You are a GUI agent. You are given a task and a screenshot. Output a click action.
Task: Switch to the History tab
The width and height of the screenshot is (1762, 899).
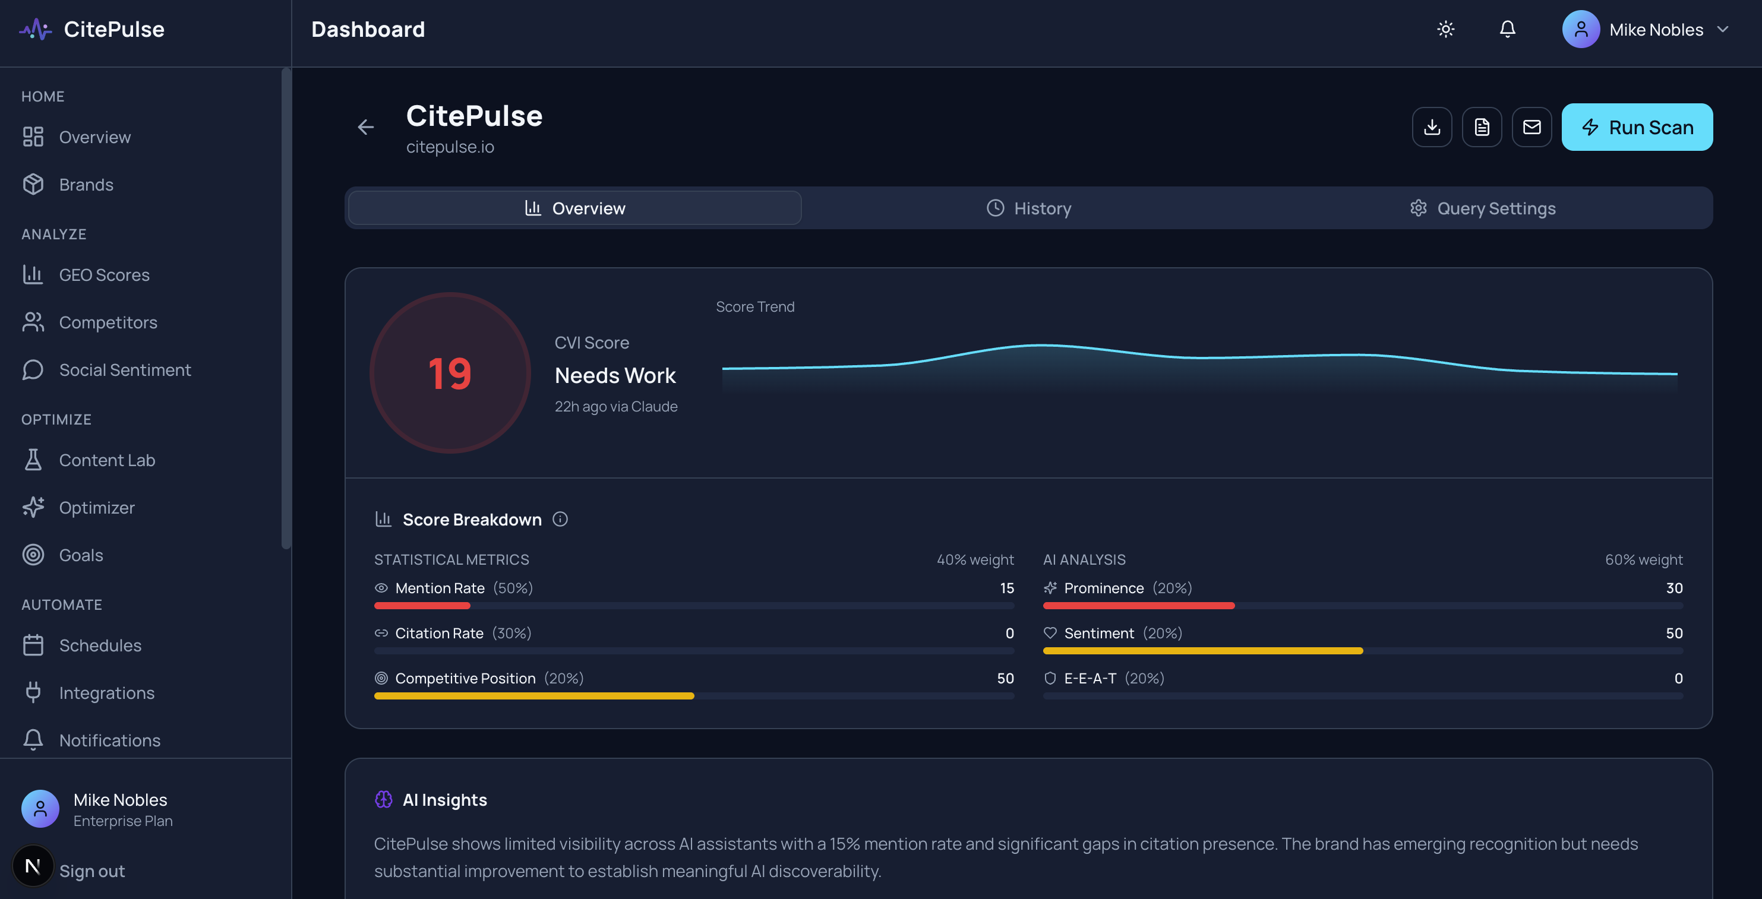[1029, 208]
